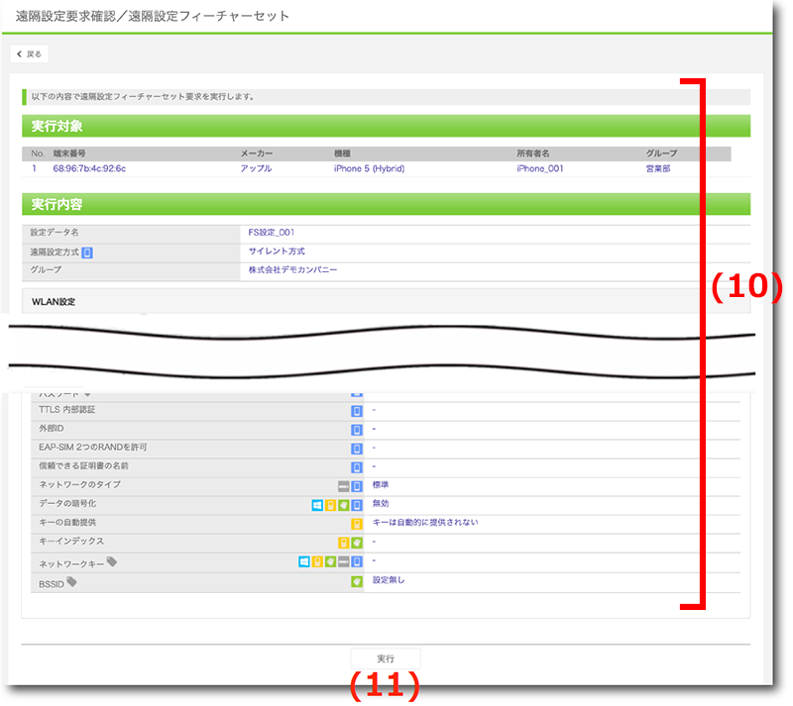Click the iOS icon beside 遠隔設定方式
The width and height of the screenshot is (793, 706).
click(x=87, y=252)
